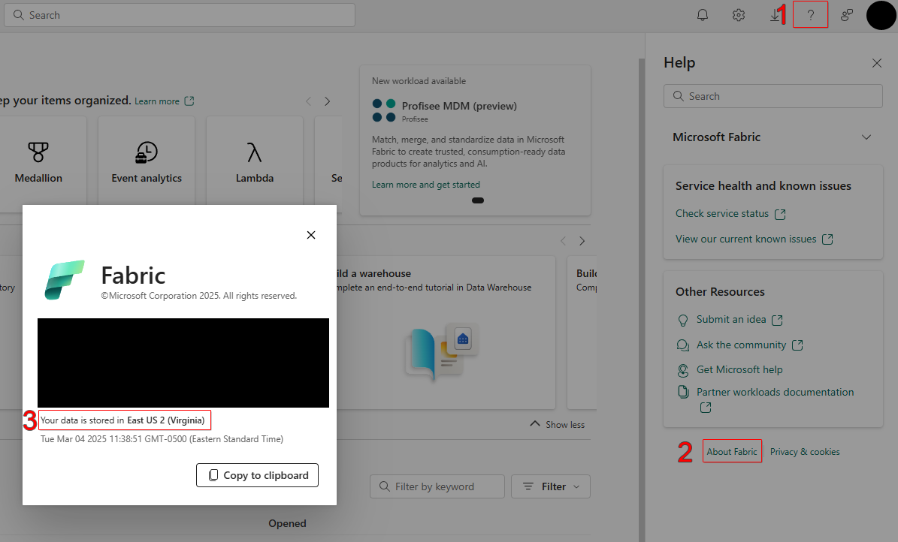The height and width of the screenshot is (542, 898).
Task: Click the external link icon after Check service status
Action: click(x=780, y=214)
